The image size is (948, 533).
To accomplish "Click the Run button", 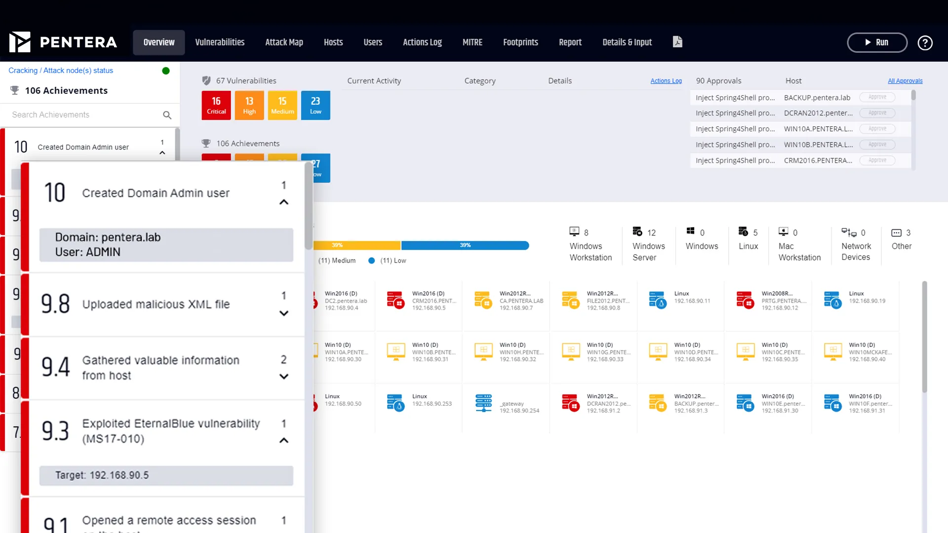I will click(877, 42).
